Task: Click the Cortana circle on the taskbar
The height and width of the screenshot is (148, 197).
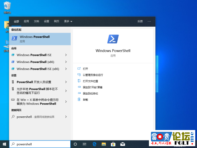Action: [75, 144]
